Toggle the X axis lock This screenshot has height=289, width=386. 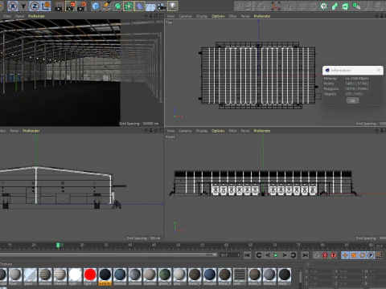click(x=13, y=6)
